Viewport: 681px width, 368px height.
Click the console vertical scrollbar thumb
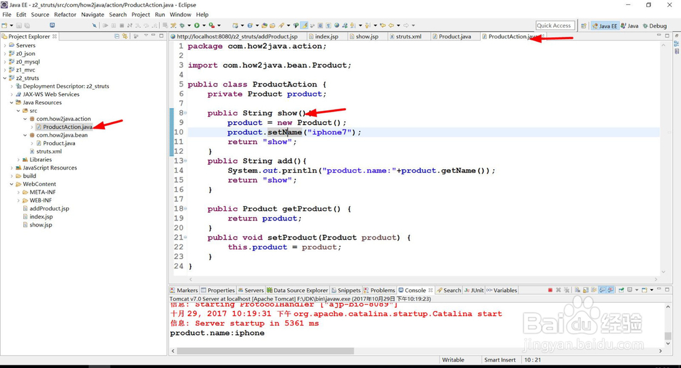[668, 336]
